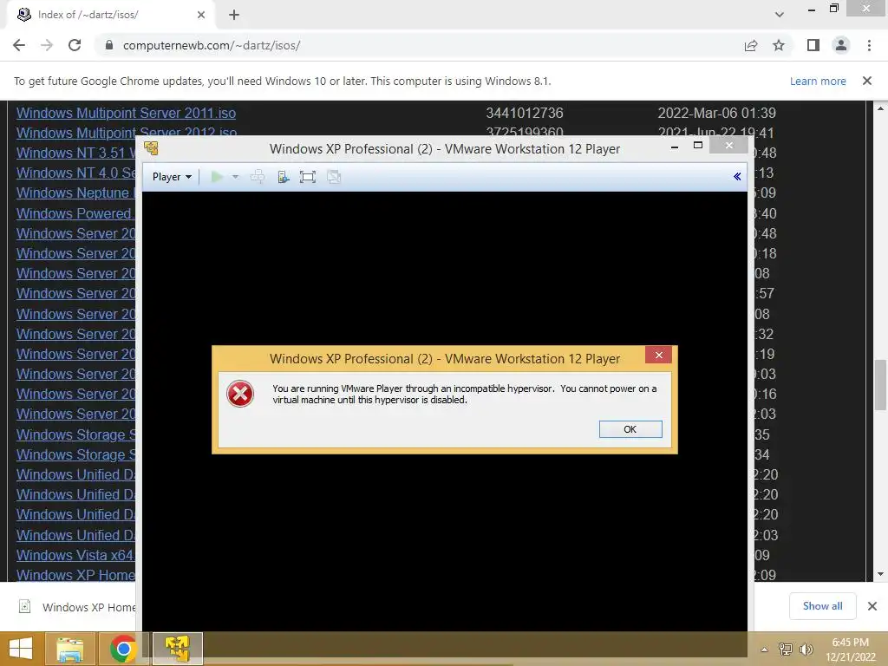
Task: Click the Chrome forward arrow
Action: (47, 45)
